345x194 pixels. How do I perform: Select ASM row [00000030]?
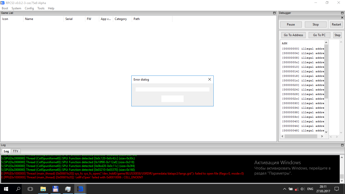[303, 103]
